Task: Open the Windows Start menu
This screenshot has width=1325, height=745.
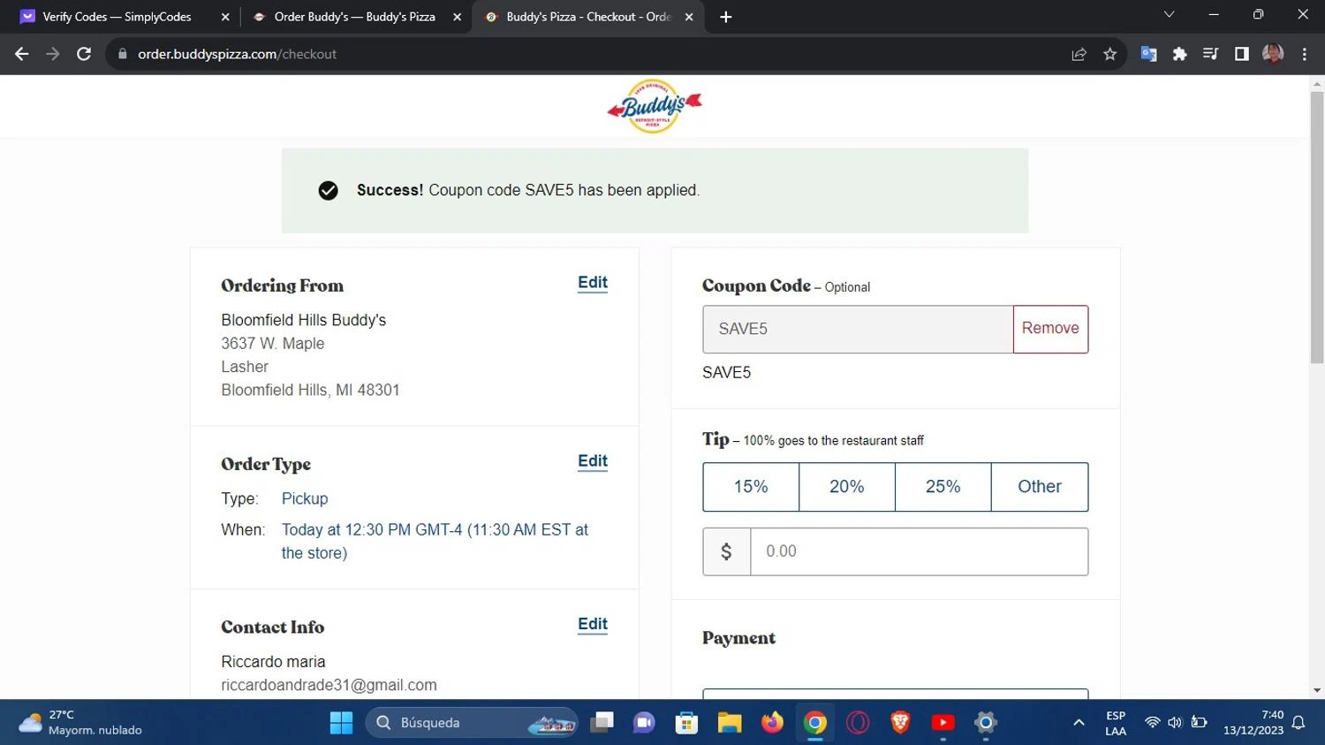Action: (x=341, y=723)
